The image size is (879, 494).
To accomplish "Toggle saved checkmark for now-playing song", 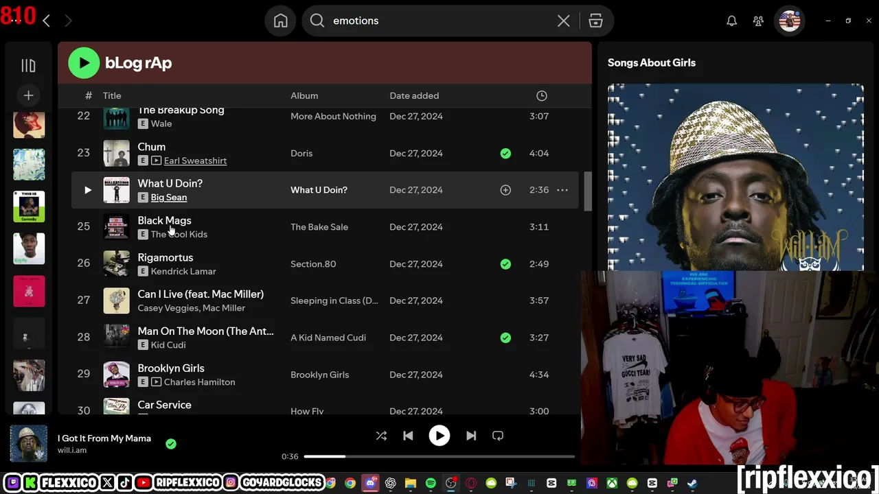I will tap(171, 444).
